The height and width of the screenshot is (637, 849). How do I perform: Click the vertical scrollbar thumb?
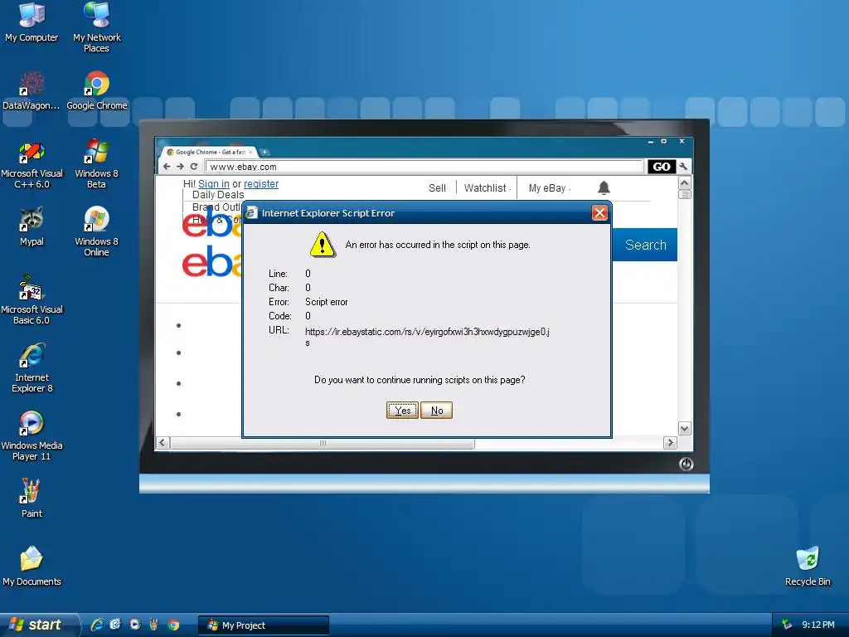(x=684, y=194)
